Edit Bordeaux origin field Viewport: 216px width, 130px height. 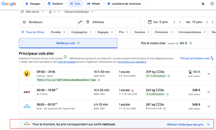point(49,22)
